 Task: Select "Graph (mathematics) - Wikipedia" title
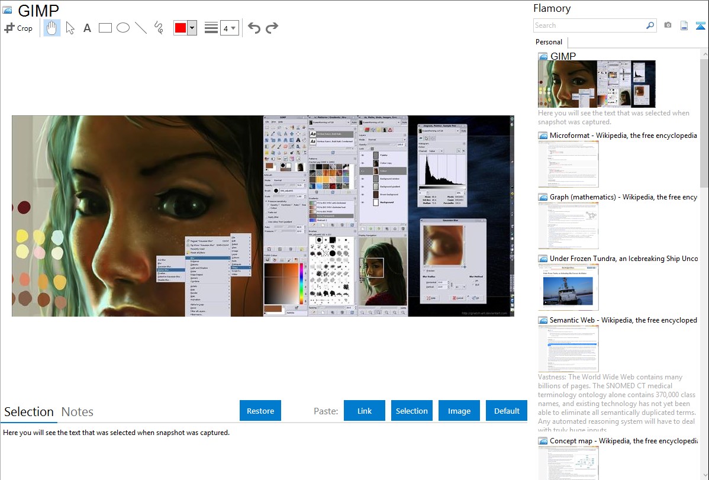pos(623,197)
